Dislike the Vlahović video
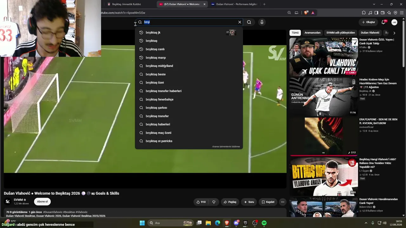The height and width of the screenshot is (228, 406). tap(214, 202)
